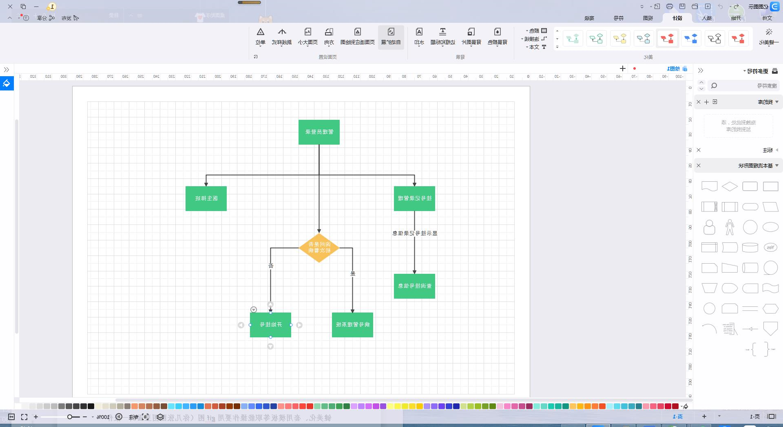Screen dimensions: 783x427
Task: Click the open-folder icon in quick access bar
Action: point(695,7)
